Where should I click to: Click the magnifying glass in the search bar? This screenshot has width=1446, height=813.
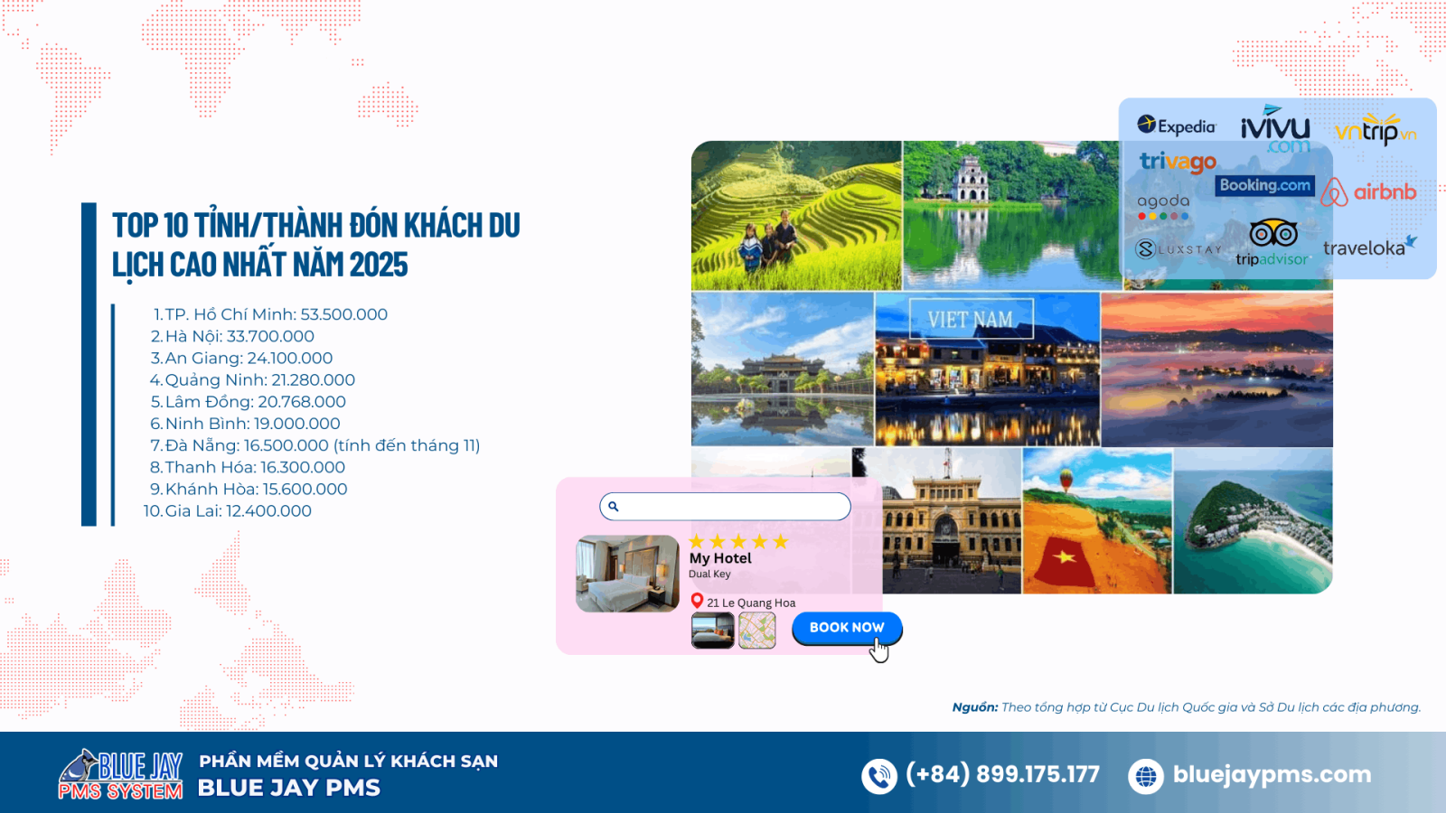click(615, 507)
